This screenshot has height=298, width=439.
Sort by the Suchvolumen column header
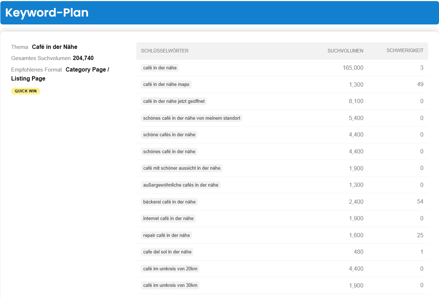[x=345, y=51]
